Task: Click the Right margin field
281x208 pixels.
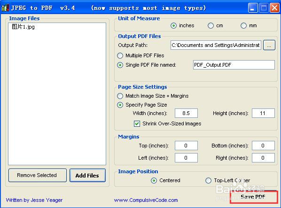Action: click(263, 158)
